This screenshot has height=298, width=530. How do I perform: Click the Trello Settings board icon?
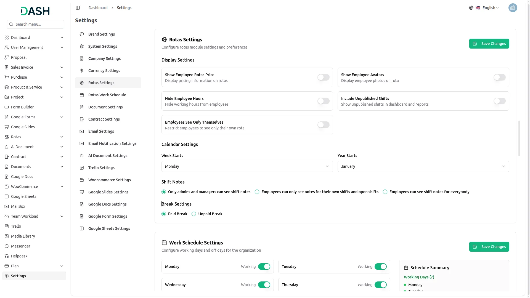[x=82, y=168]
